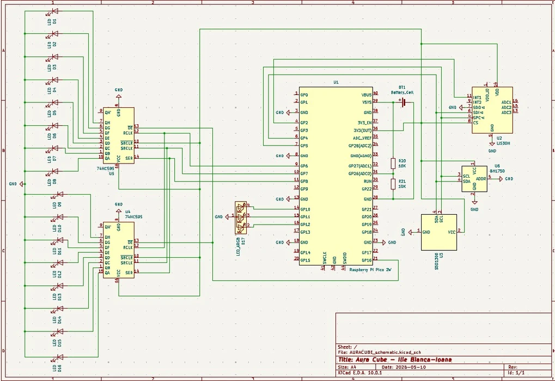Click the 3V3(OUT) pin label on U1
555x381 pixels.
[x=363, y=130]
